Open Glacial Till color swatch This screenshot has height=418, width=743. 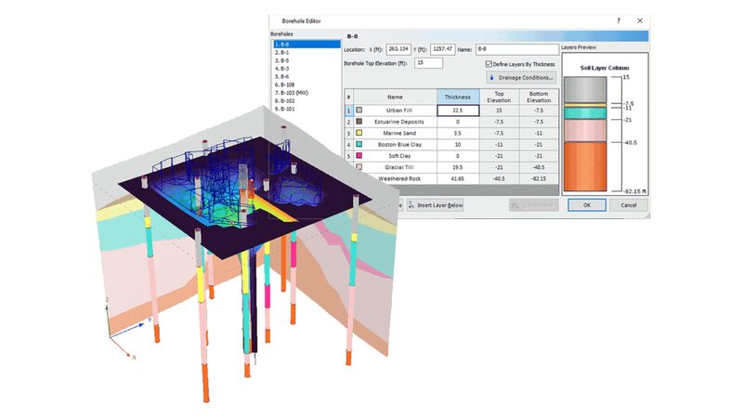(x=359, y=167)
